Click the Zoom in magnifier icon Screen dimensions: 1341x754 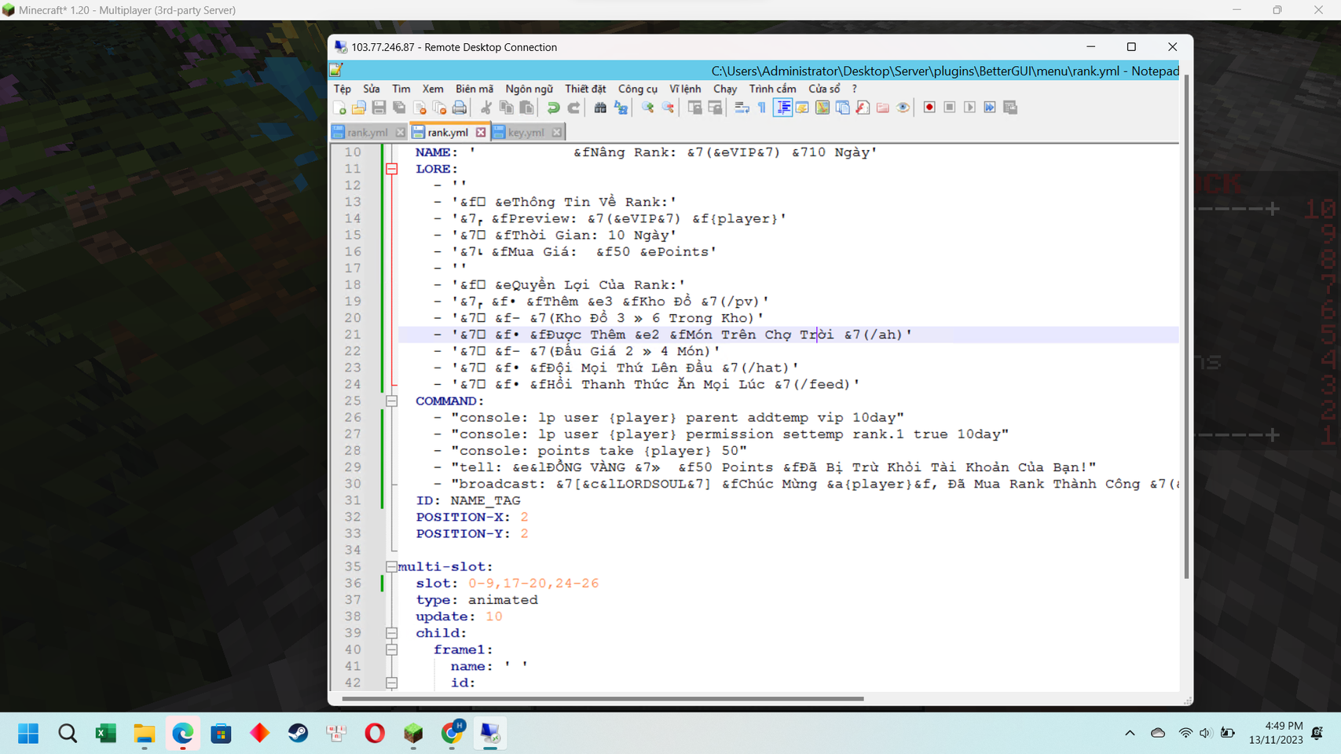647,108
